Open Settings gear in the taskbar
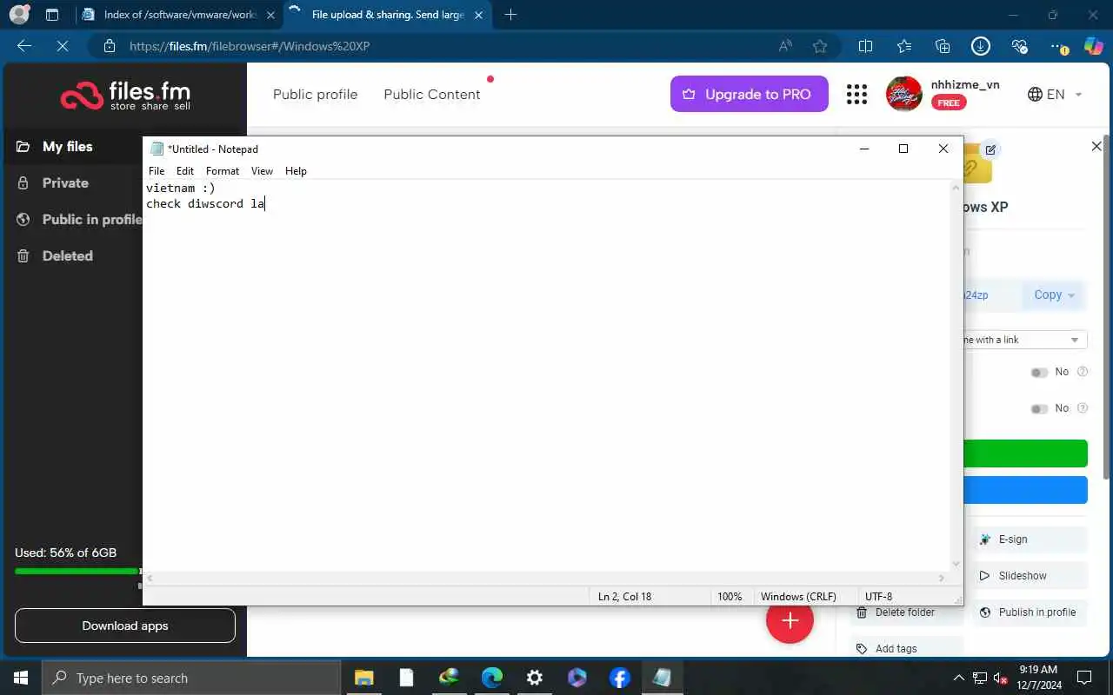 535,678
